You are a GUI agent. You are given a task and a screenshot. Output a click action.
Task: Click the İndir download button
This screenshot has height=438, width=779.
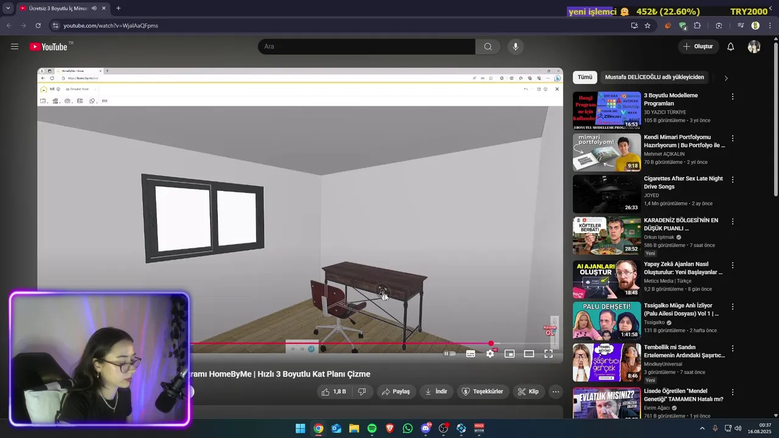436,392
